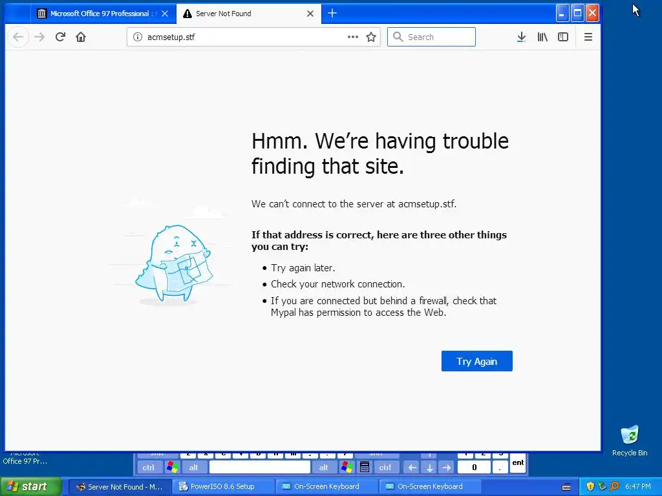Close the Server Not Found tab
662x496 pixels.
310,14
